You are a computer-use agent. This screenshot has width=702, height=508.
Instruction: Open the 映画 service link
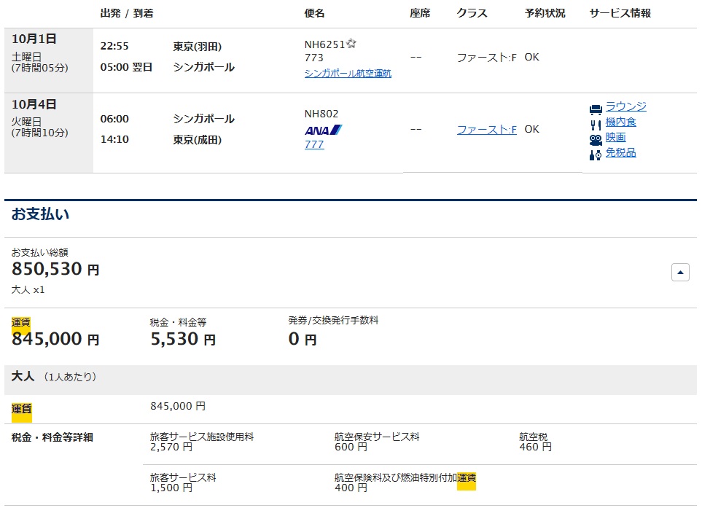(x=615, y=137)
